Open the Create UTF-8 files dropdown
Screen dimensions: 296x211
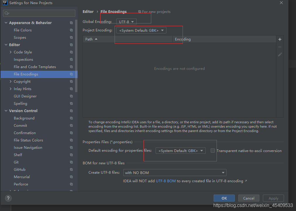[x=175, y=173]
